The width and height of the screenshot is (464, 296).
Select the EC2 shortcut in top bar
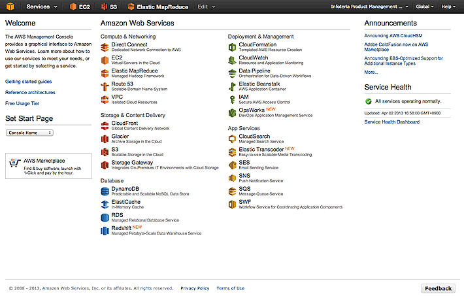[80, 7]
